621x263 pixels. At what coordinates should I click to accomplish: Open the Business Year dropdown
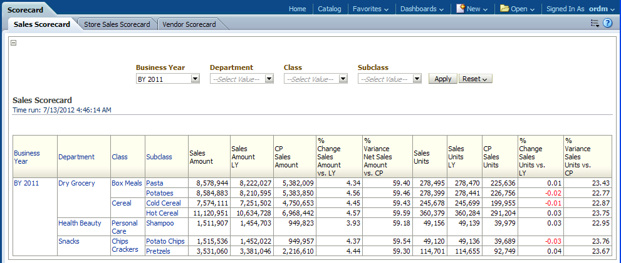[x=195, y=79]
